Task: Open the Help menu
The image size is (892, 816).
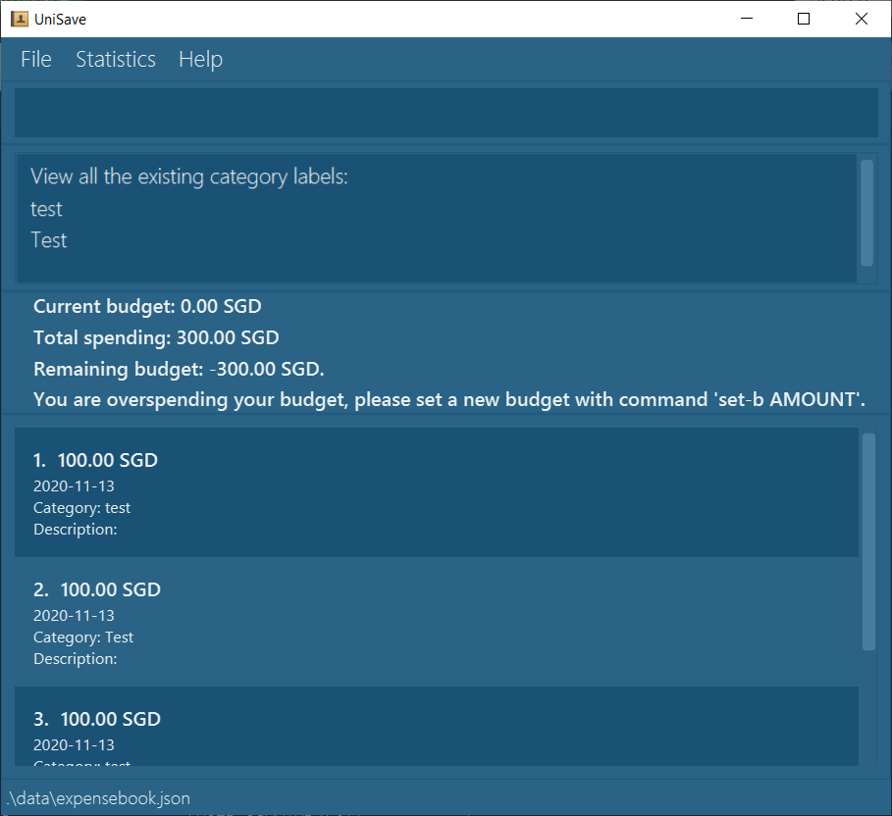Action: coord(200,59)
